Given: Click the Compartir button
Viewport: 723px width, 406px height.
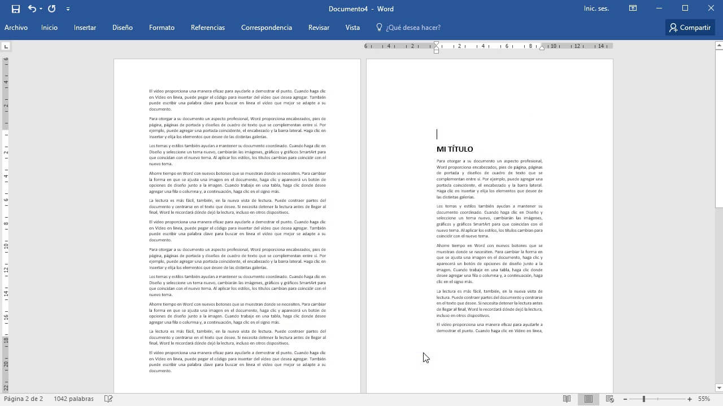Looking at the screenshot, I should [690, 27].
